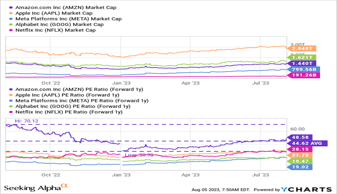337x194 pixels.
Task: Select Meta Platforms Inc (META) PE Ratio label
Action: [x=82, y=101]
